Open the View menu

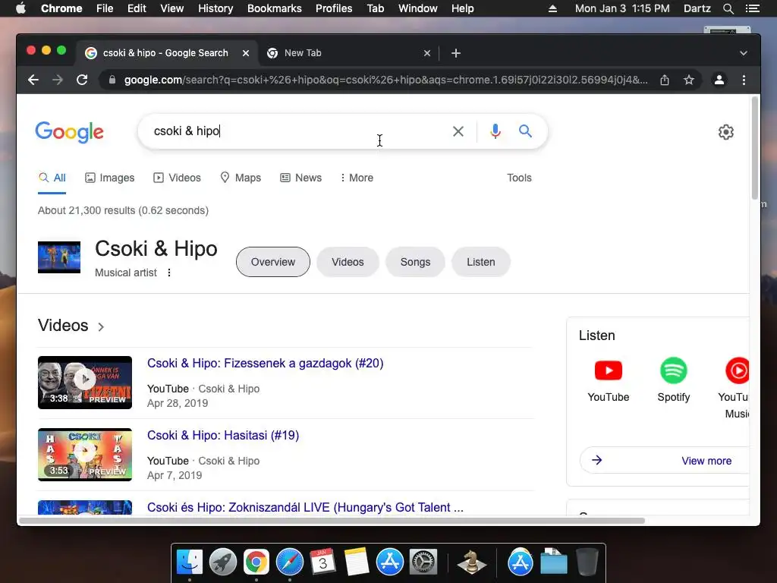[x=172, y=8]
